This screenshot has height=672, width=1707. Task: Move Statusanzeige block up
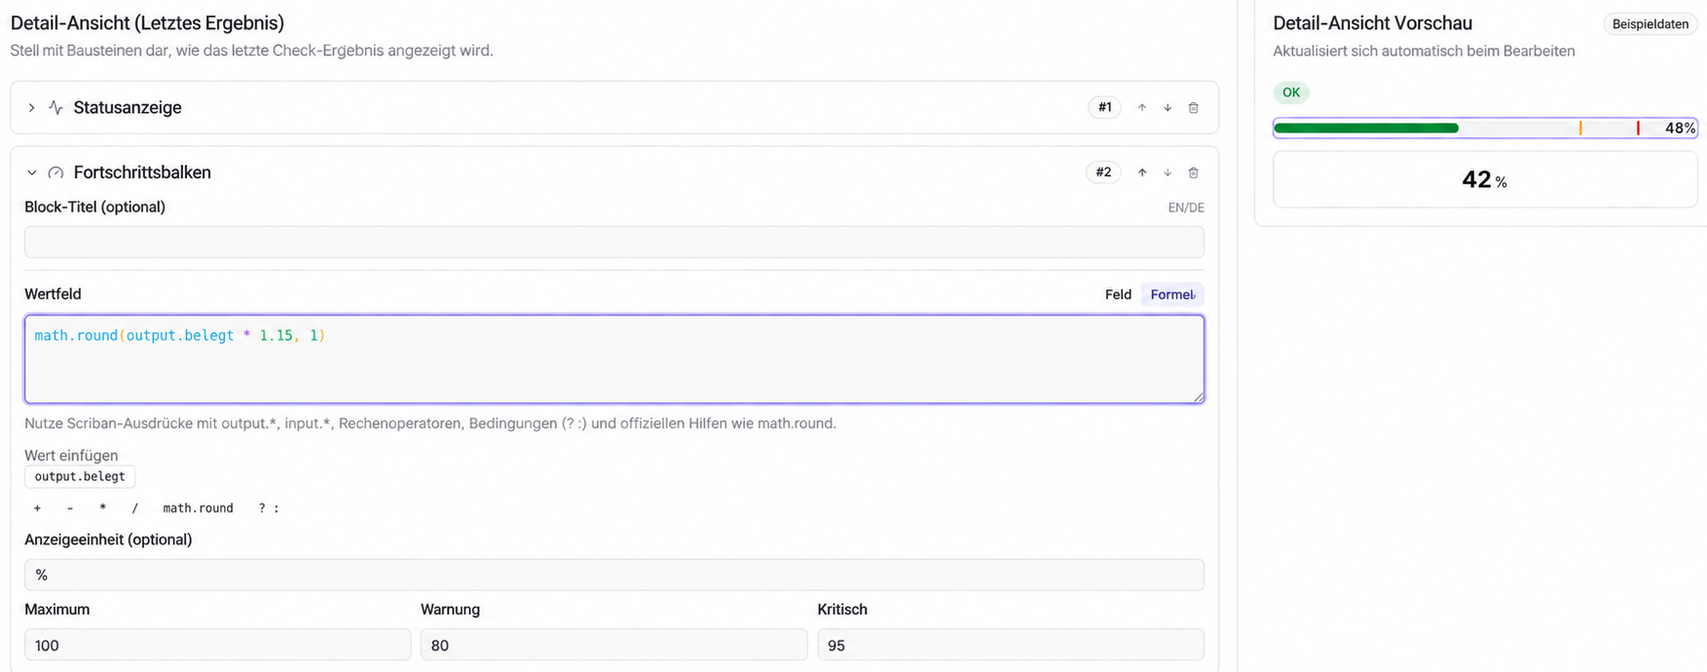(1142, 107)
